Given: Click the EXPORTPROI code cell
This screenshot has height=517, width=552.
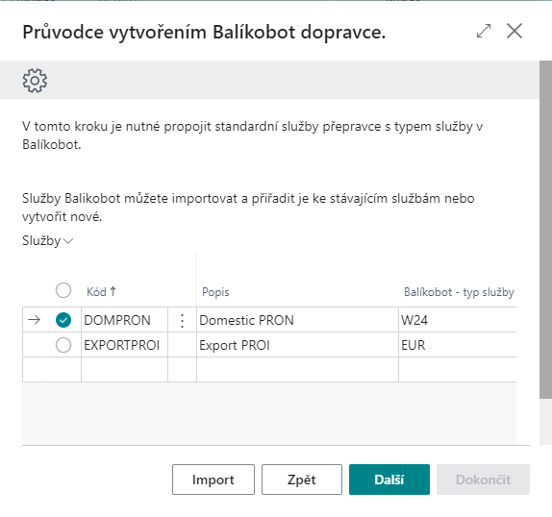Looking at the screenshot, I should coord(124,345).
